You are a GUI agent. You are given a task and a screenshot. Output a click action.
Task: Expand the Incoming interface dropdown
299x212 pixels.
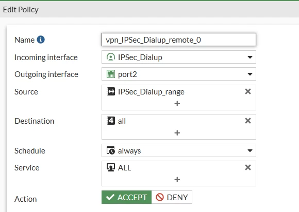click(x=250, y=57)
